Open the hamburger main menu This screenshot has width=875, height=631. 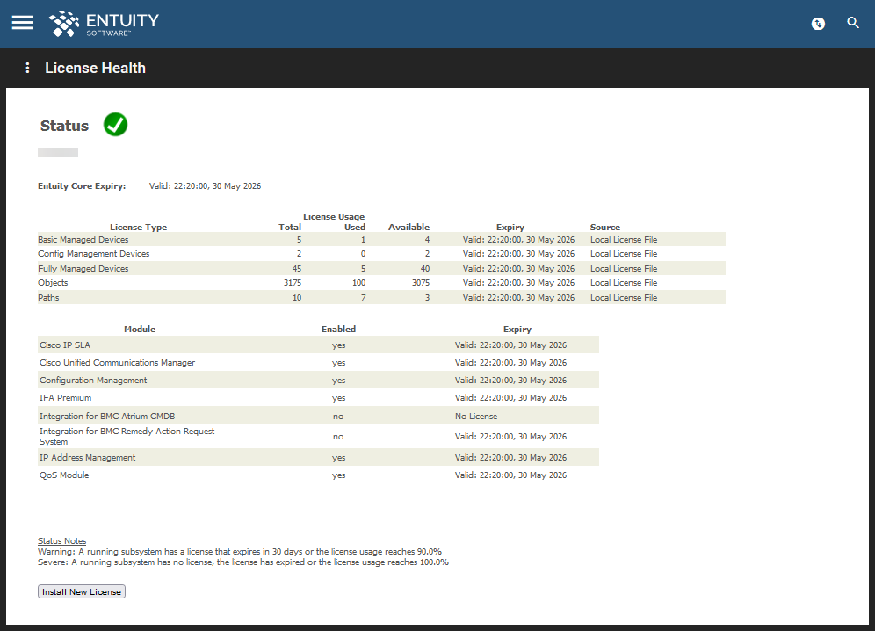pos(22,22)
